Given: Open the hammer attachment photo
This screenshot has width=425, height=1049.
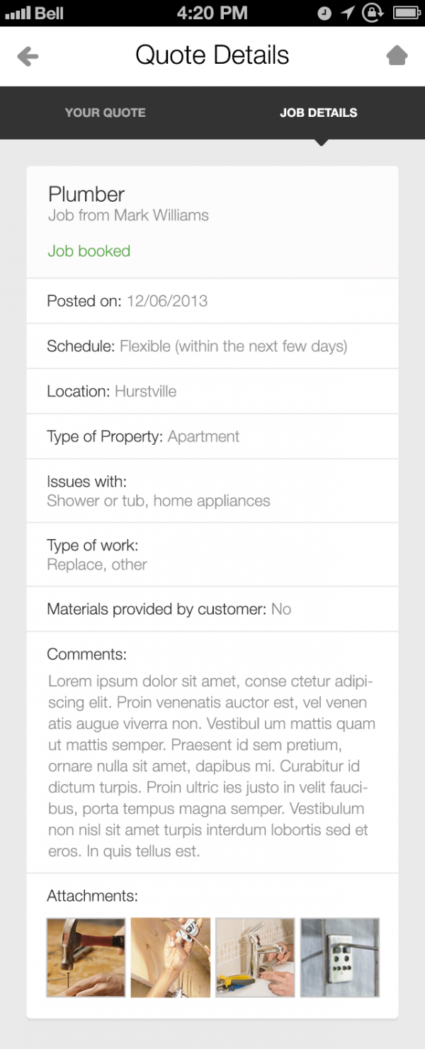Looking at the screenshot, I should pos(86,957).
